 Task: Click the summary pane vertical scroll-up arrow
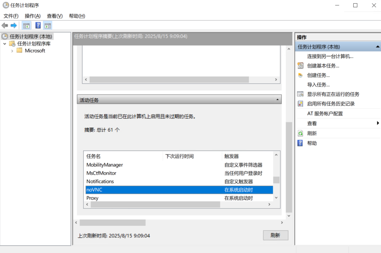pyautogui.click(x=289, y=49)
